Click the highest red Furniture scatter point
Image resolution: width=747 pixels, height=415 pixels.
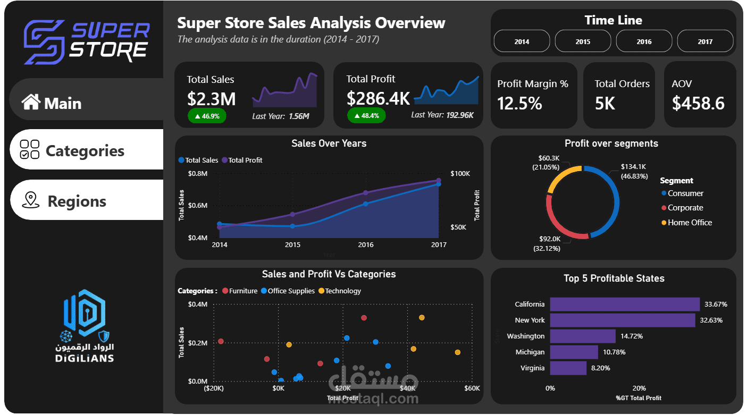(x=364, y=318)
